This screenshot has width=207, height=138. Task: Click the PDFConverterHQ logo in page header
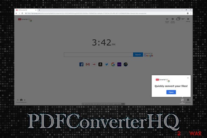point(25,20)
